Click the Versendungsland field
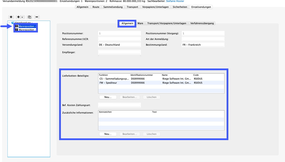This screenshot has width=285, height=162. pyautogui.click(x=119, y=45)
